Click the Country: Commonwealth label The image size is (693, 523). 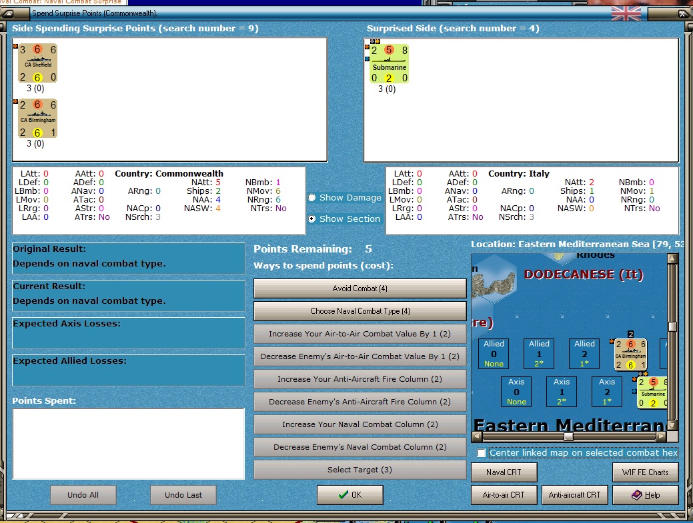click(169, 173)
